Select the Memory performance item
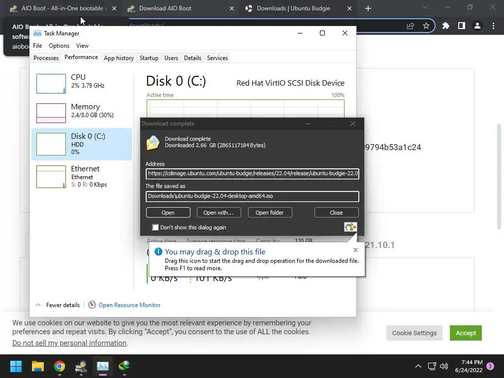The width and height of the screenshot is (504, 378). tap(82, 113)
